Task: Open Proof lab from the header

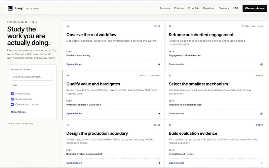Action: tap(193, 8)
